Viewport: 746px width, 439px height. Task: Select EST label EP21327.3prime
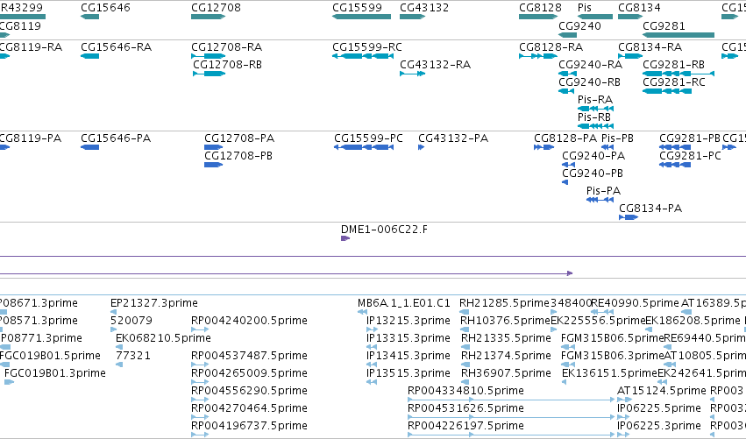click(x=154, y=303)
